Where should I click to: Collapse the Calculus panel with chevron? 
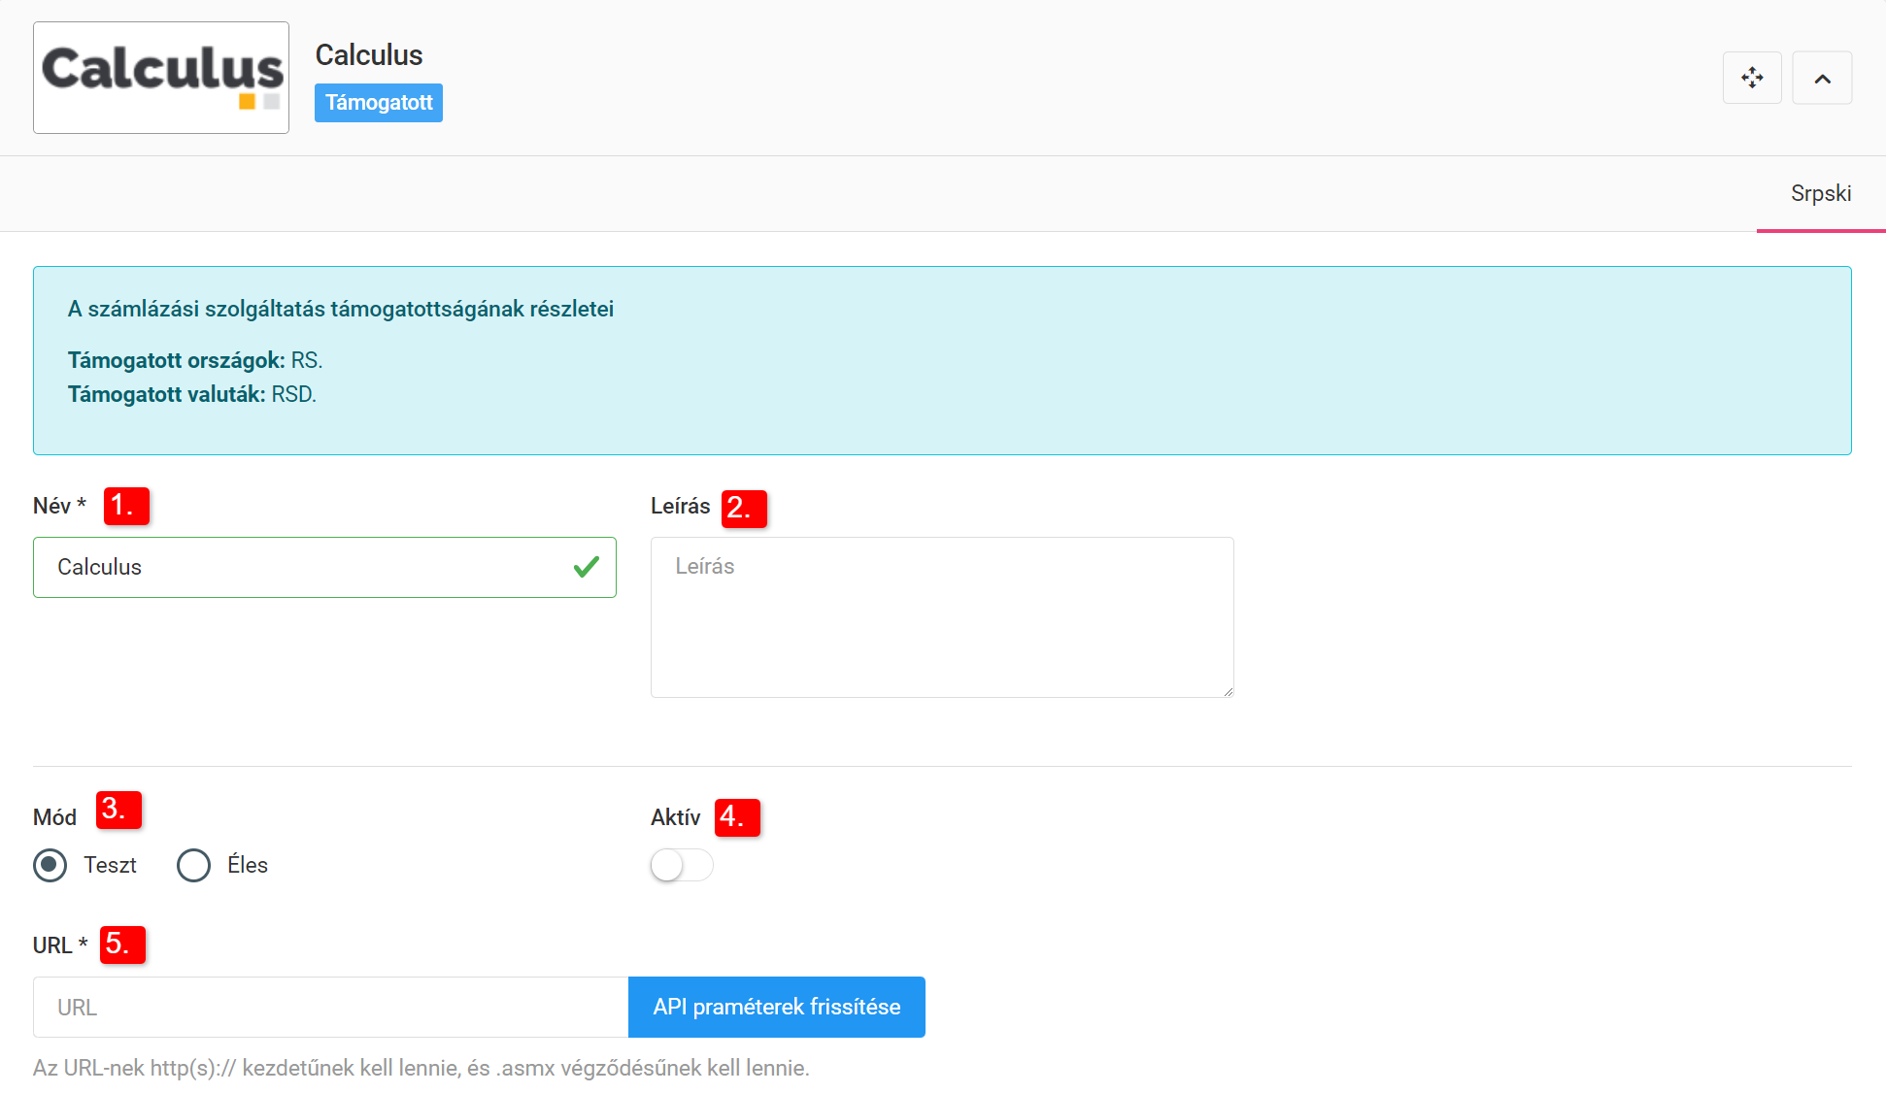pyautogui.click(x=1822, y=78)
